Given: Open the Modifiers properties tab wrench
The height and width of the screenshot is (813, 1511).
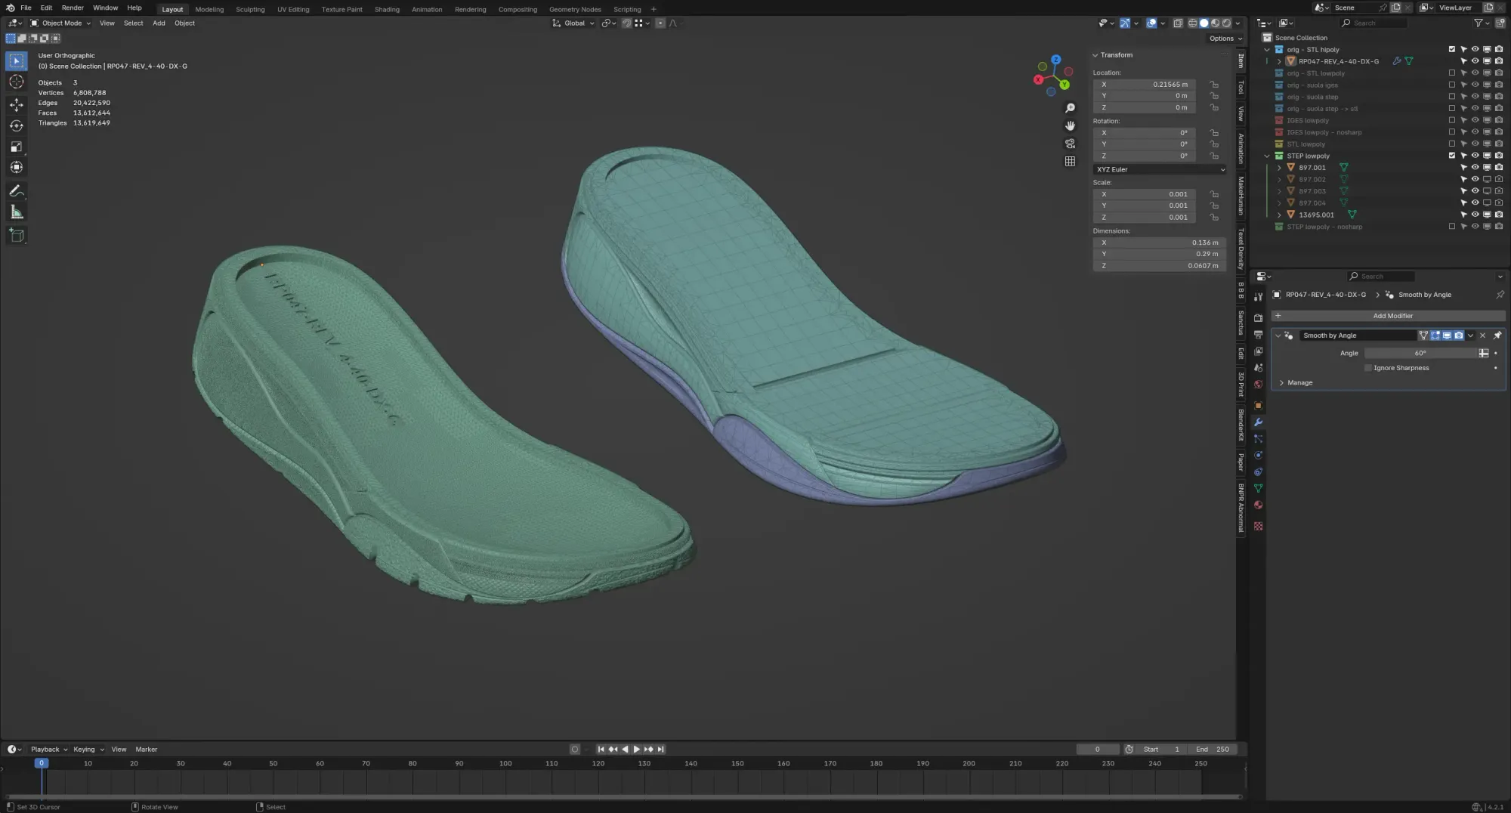Looking at the screenshot, I should pos(1258,422).
